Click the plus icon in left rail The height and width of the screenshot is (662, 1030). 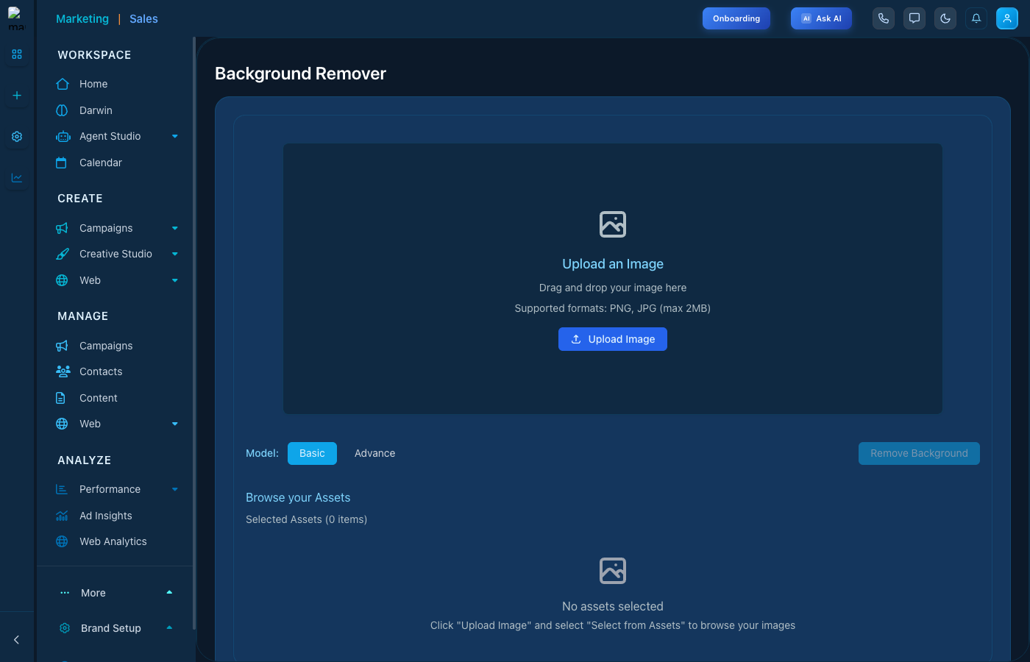click(x=17, y=96)
